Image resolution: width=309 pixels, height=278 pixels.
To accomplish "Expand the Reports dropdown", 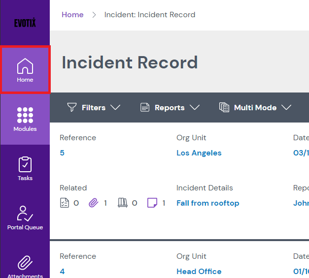I will tap(170, 107).
